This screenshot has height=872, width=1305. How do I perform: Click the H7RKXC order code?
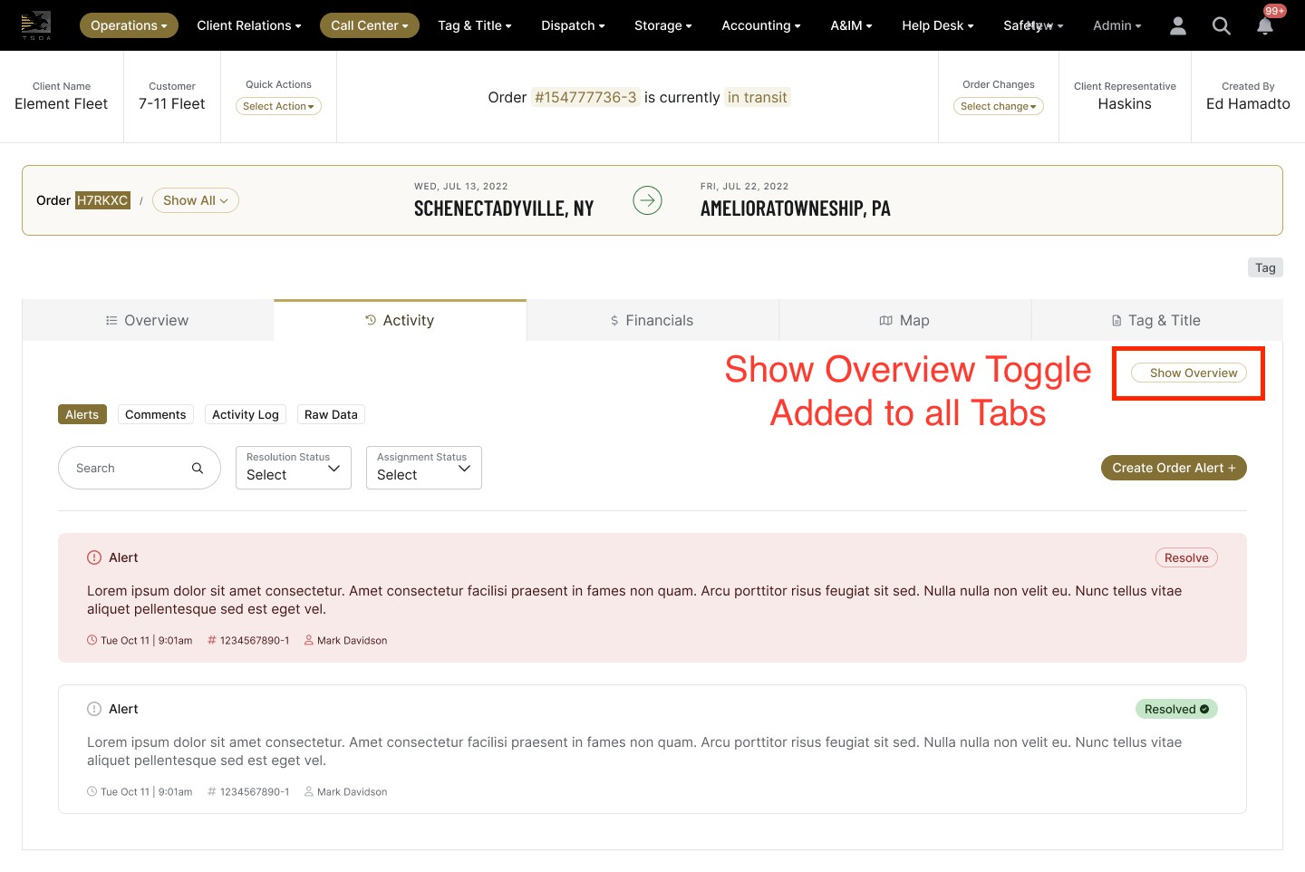tap(102, 200)
